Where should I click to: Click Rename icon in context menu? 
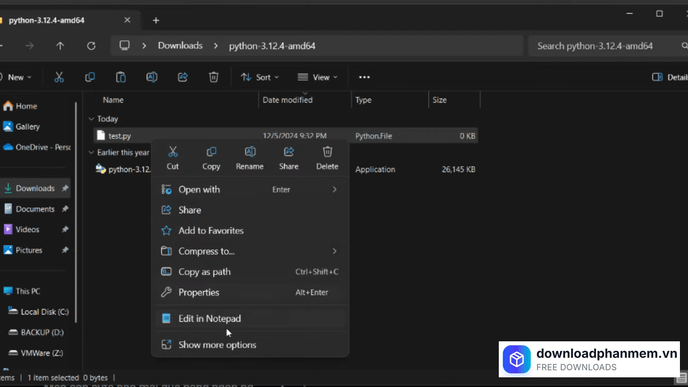pos(250,152)
